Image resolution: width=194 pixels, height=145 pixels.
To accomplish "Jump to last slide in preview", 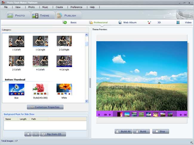I will tap(185, 115).
